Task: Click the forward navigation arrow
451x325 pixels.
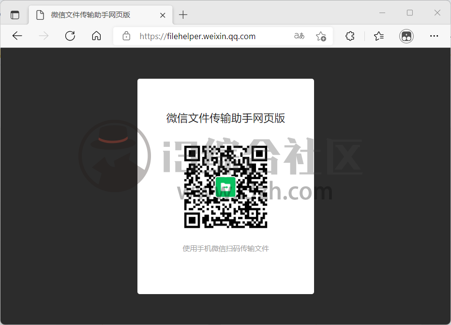Action: [44, 36]
